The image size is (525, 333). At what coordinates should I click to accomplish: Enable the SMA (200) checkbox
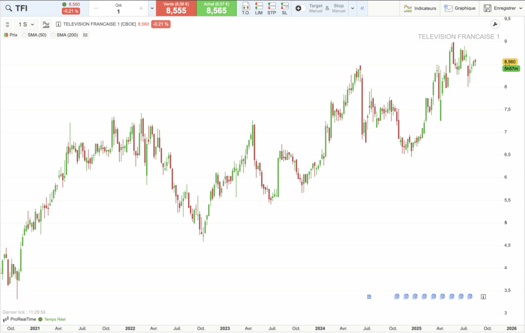pos(53,35)
